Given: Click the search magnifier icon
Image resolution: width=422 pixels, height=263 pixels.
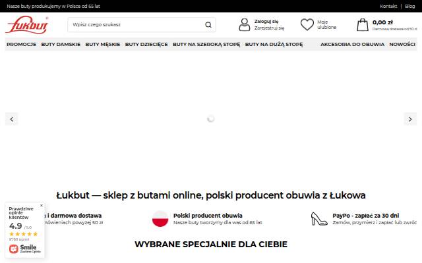Looking at the screenshot, I should pos(208,25).
